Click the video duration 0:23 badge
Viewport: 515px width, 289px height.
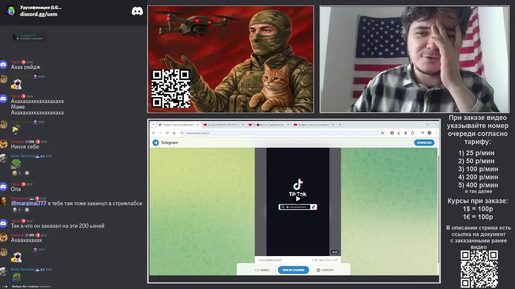click(x=335, y=252)
